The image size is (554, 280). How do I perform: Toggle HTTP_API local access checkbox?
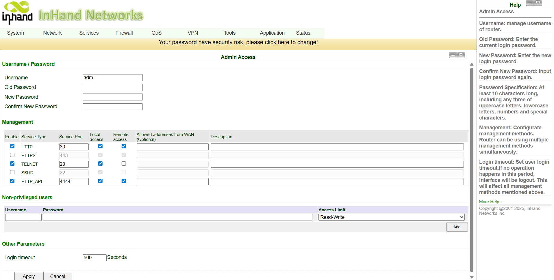100,181
